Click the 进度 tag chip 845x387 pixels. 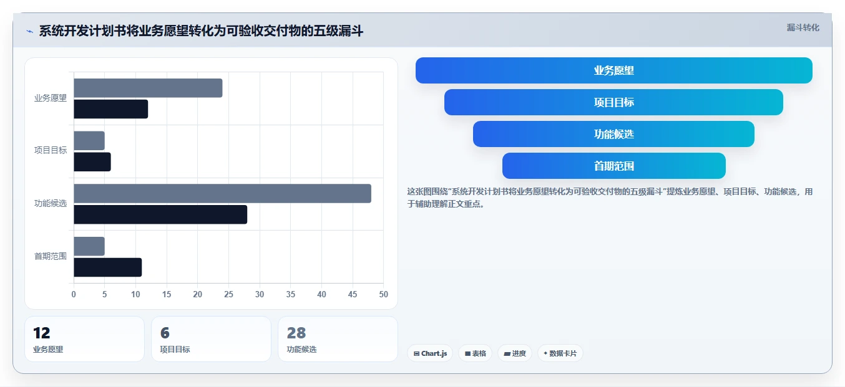pos(515,353)
